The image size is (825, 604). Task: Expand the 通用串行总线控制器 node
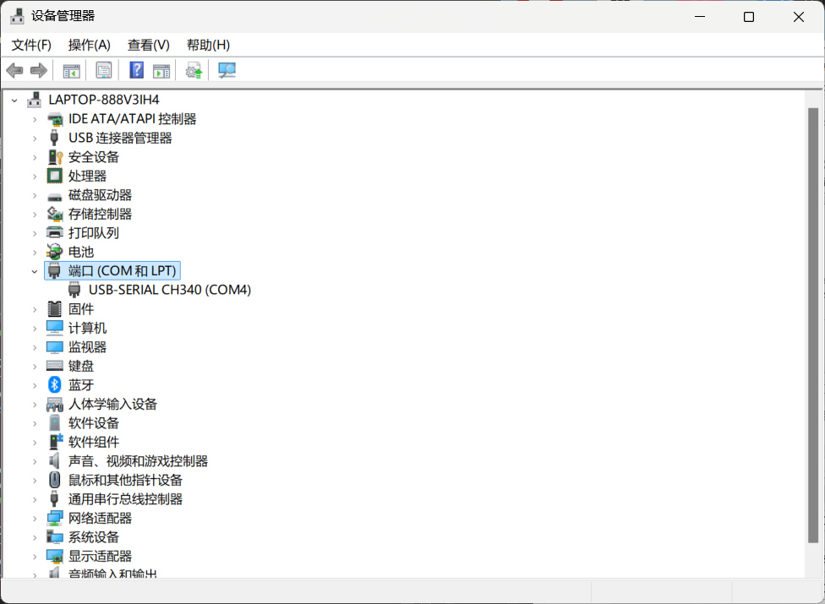coord(35,499)
